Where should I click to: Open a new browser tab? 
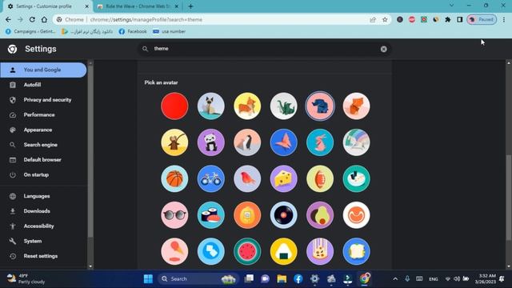tap(190, 6)
